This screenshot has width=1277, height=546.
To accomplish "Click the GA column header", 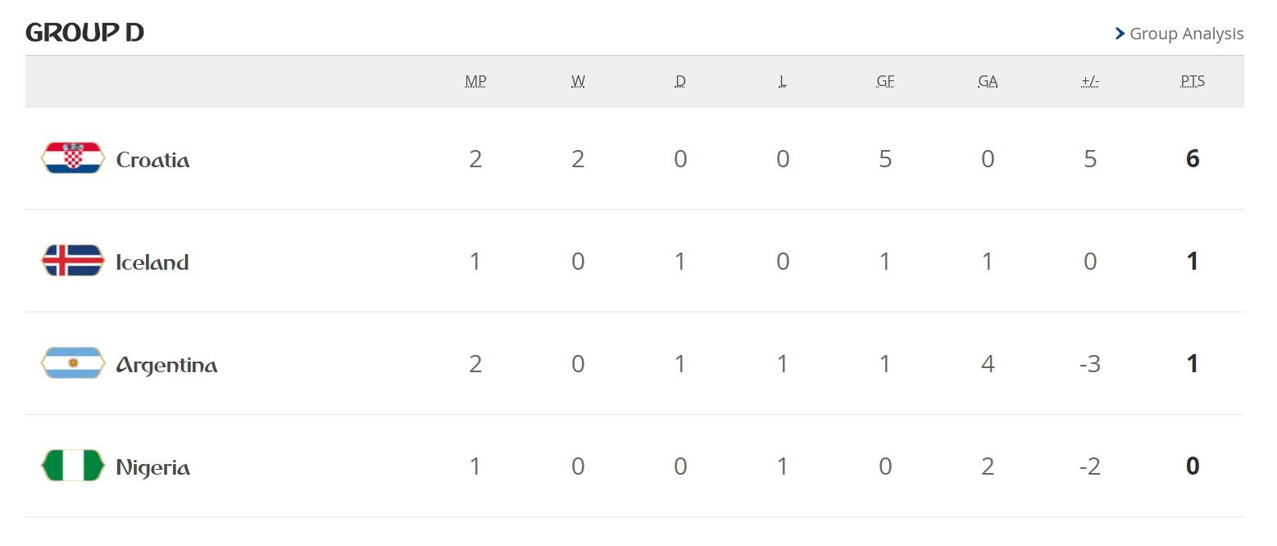I will point(988,81).
